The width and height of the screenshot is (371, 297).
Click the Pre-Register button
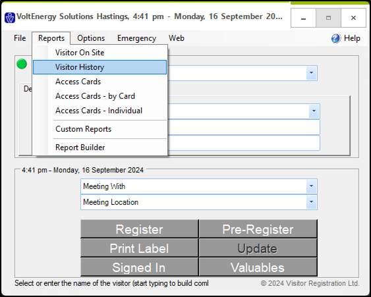[258, 229]
